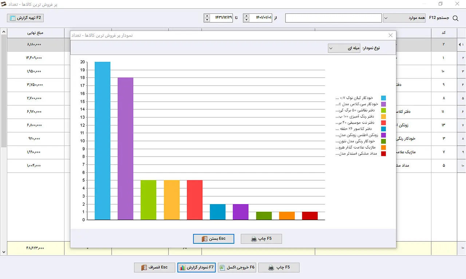
Task: Click the Esc انصراف button
Action: [x=154, y=267]
